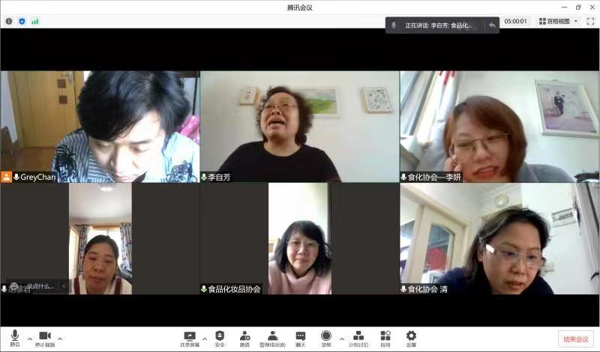Start recording with 录制 button
This screenshot has width=600, height=352.
pos(326,338)
